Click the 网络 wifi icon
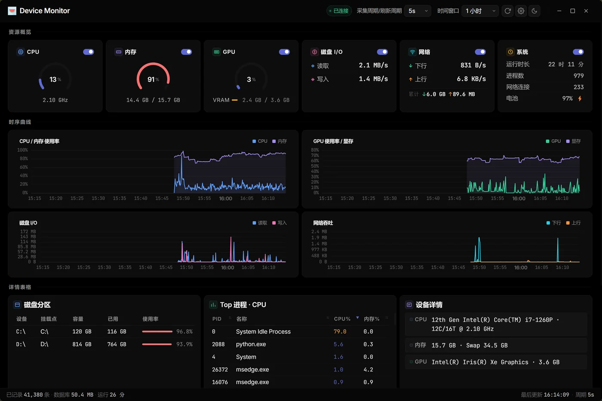Viewport: 602px width, 401px height. click(x=412, y=52)
